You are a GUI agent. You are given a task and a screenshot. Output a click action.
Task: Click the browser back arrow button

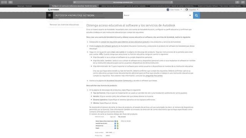coord(2,2)
